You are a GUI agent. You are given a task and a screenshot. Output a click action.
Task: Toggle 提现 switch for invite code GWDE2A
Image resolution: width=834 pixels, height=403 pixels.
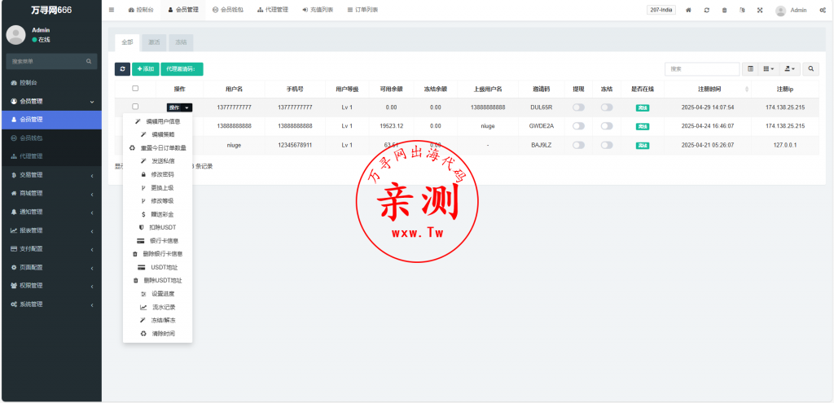[x=578, y=126]
